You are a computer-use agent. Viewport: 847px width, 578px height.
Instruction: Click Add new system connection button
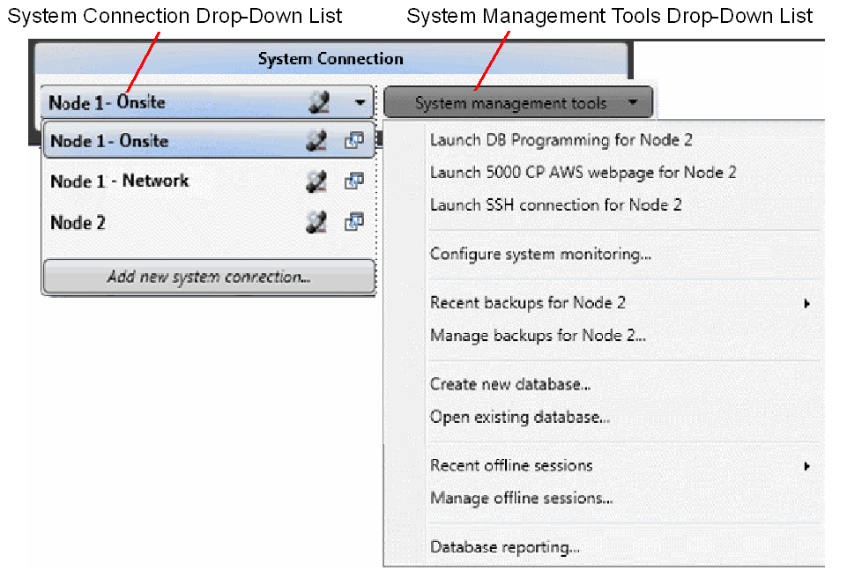(209, 277)
